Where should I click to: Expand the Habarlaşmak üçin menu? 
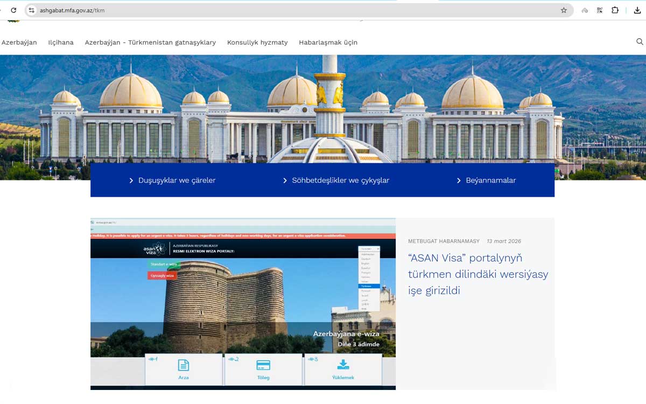(x=328, y=43)
